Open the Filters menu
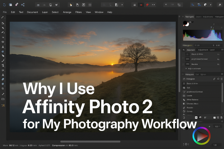This screenshot has width=224, height=149. coord(78,12)
